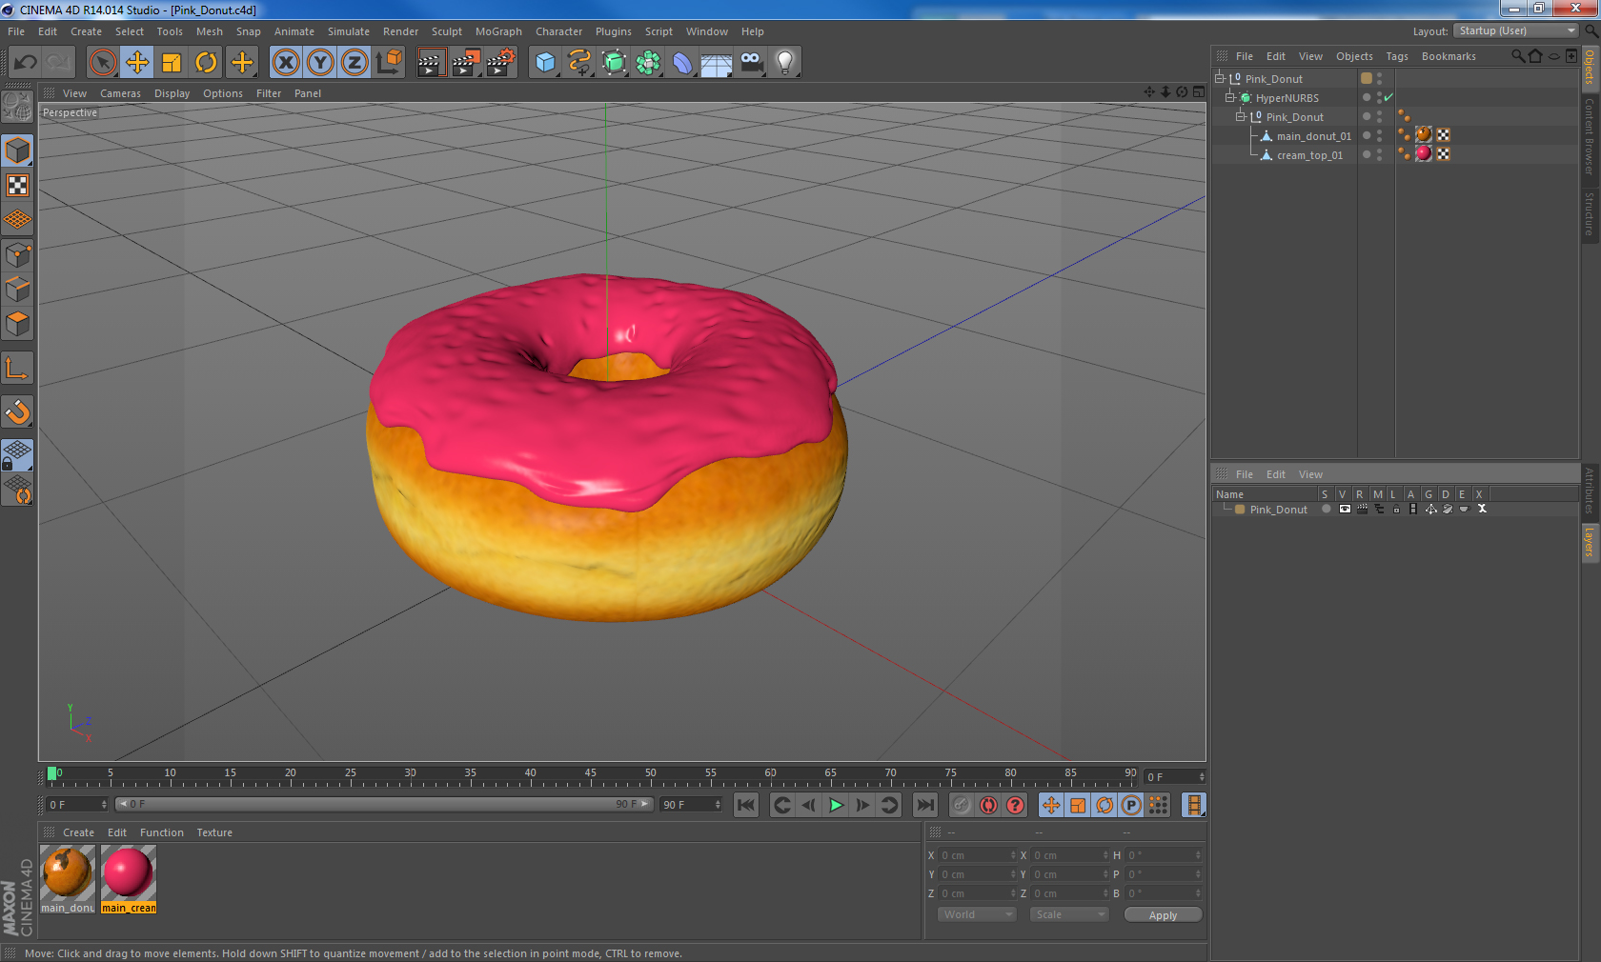Open the Scale mode dropdown
The image size is (1601, 962).
point(1068,914)
